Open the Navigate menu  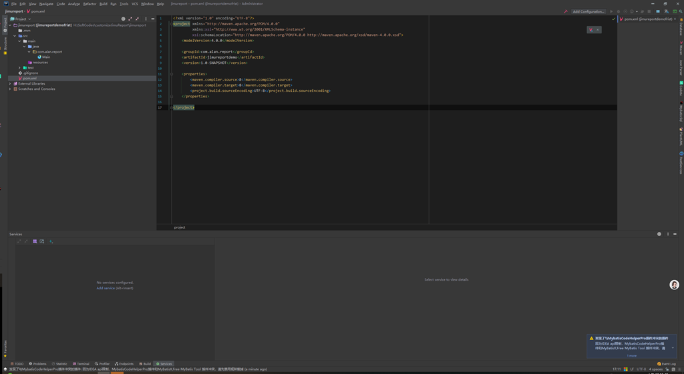coord(46,4)
